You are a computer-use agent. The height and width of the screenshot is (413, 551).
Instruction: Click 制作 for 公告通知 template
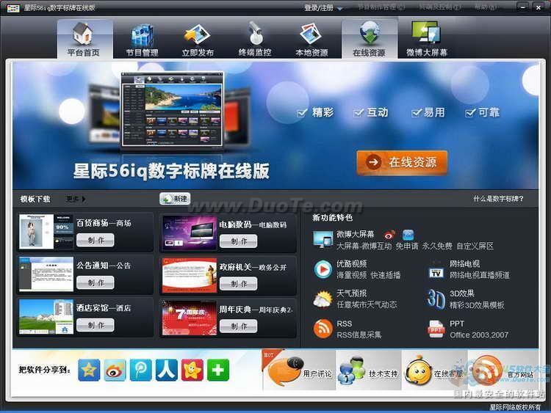pyautogui.click(x=96, y=283)
